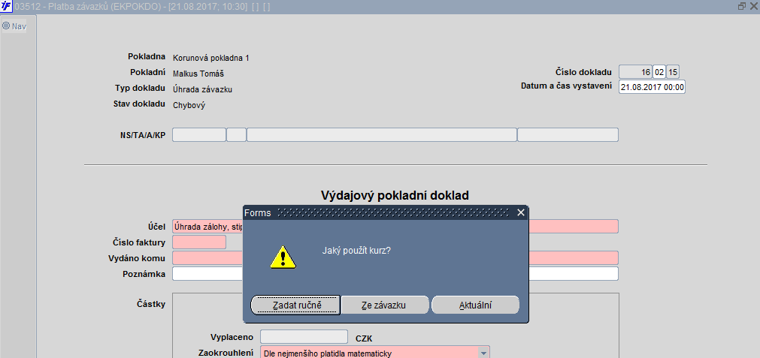The image size is (760, 358).
Task: Click the cashier name Malkus Tomáš
Action: pyautogui.click(x=198, y=74)
